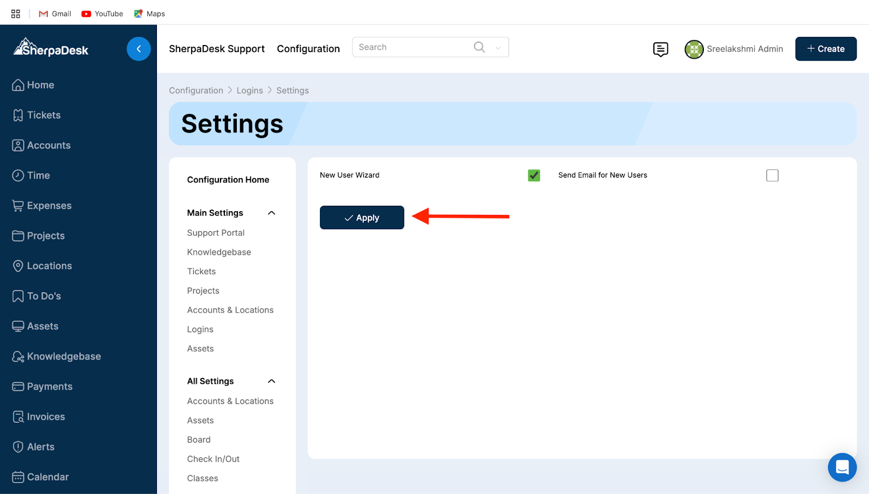Open the search box dropdown arrow

[498, 48]
